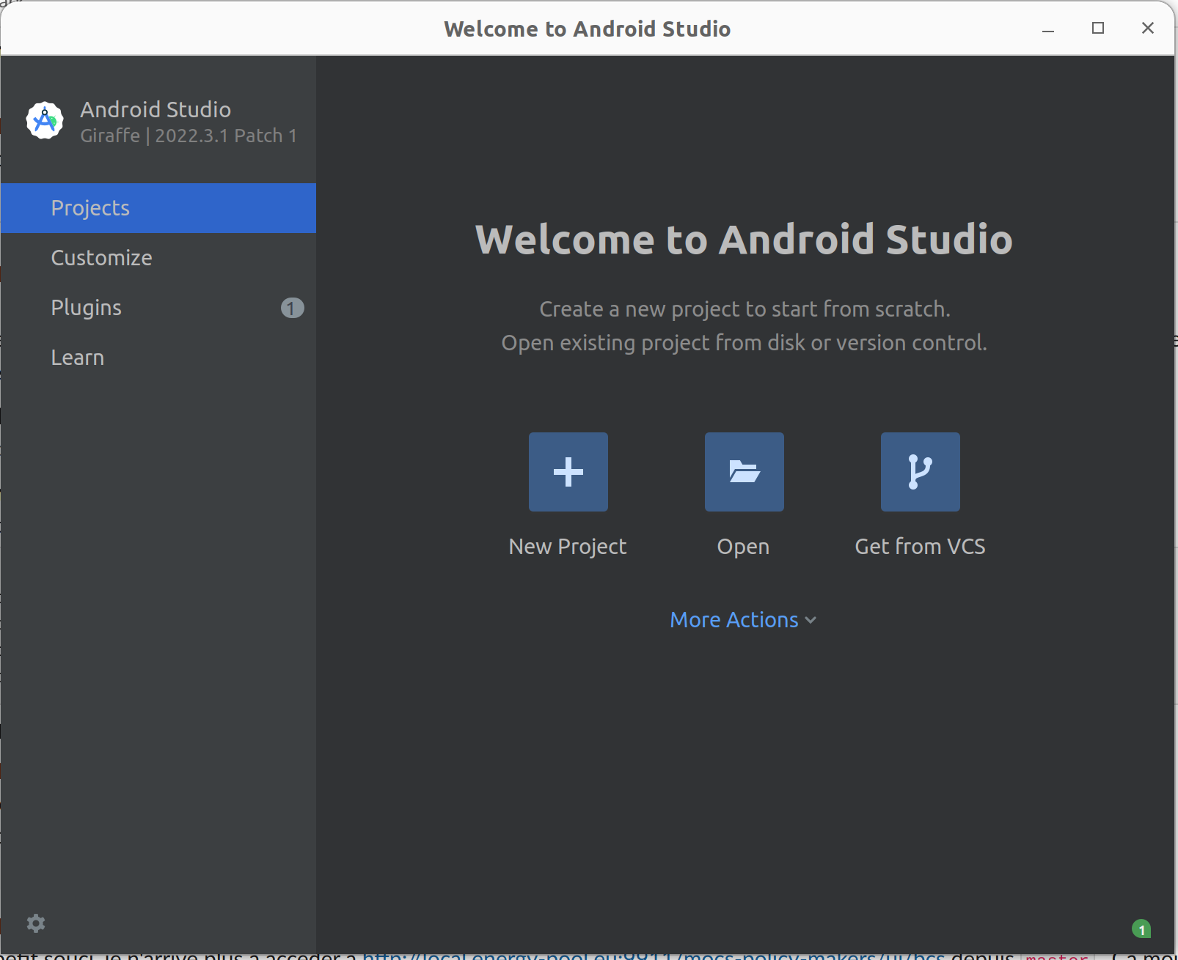Maximize the Welcome to Android Studio window
Viewport: 1178px width, 960px height.
pyautogui.click(x=1098, y=29)
